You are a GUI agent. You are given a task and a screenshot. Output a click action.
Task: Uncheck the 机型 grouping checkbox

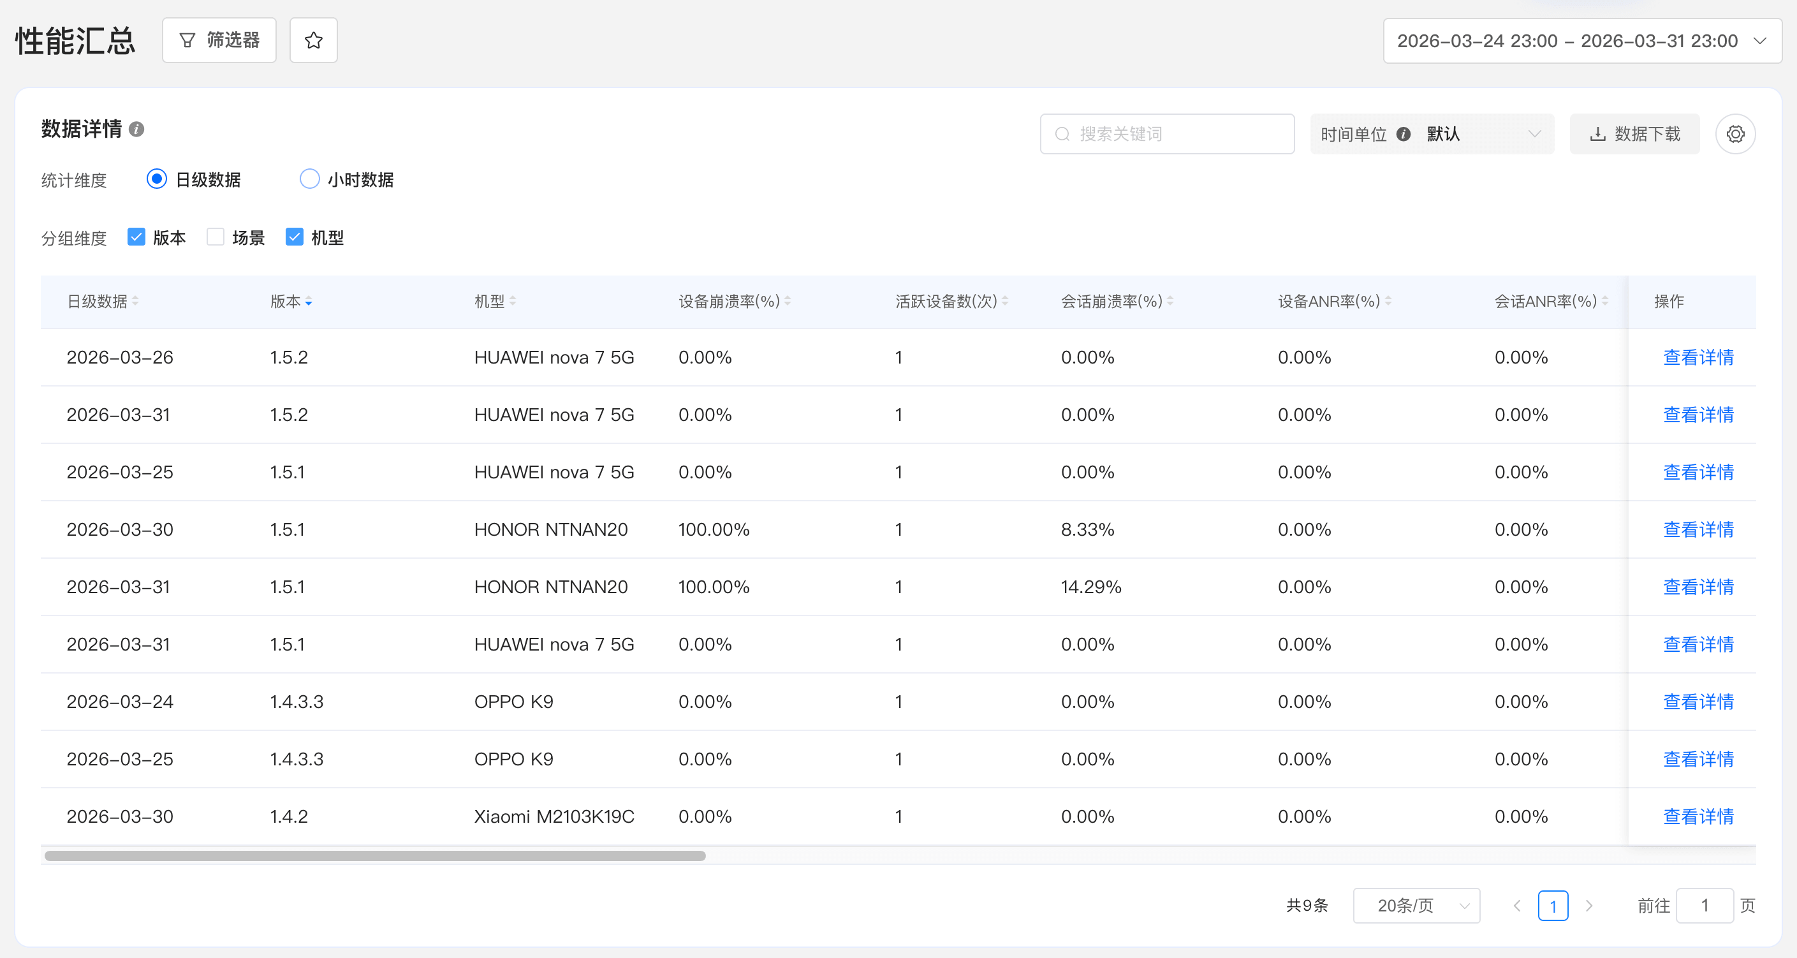click(x=295, y=237)
